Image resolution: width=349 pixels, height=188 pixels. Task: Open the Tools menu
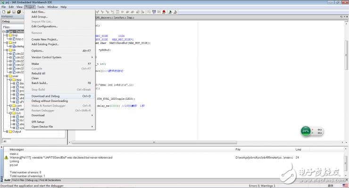tap(41, 7)
